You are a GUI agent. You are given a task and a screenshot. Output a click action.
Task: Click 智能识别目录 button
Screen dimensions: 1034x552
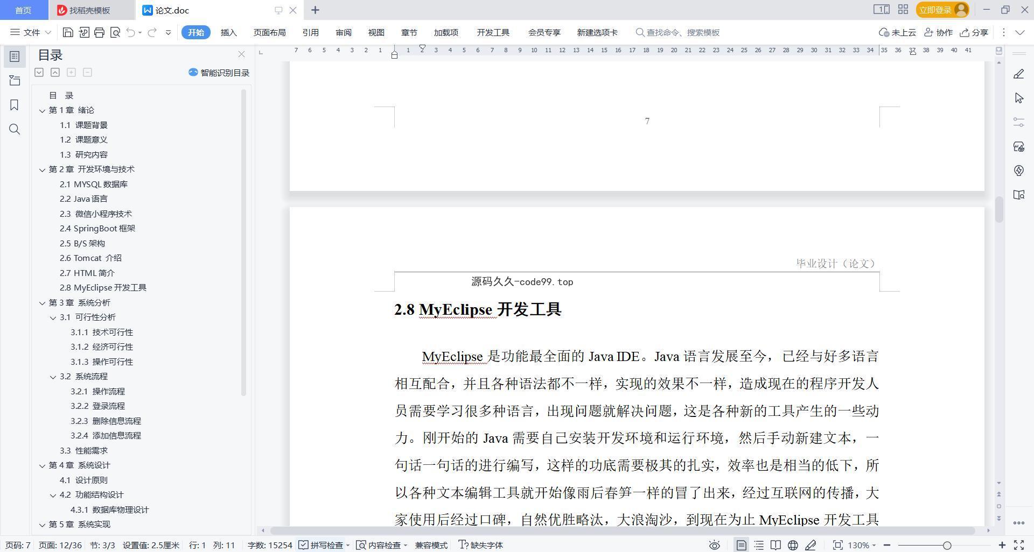219,73
